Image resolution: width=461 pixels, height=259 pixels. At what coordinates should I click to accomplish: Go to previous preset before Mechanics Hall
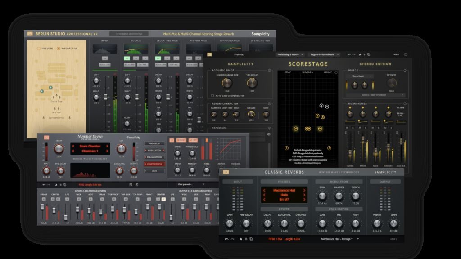[264, 190]
